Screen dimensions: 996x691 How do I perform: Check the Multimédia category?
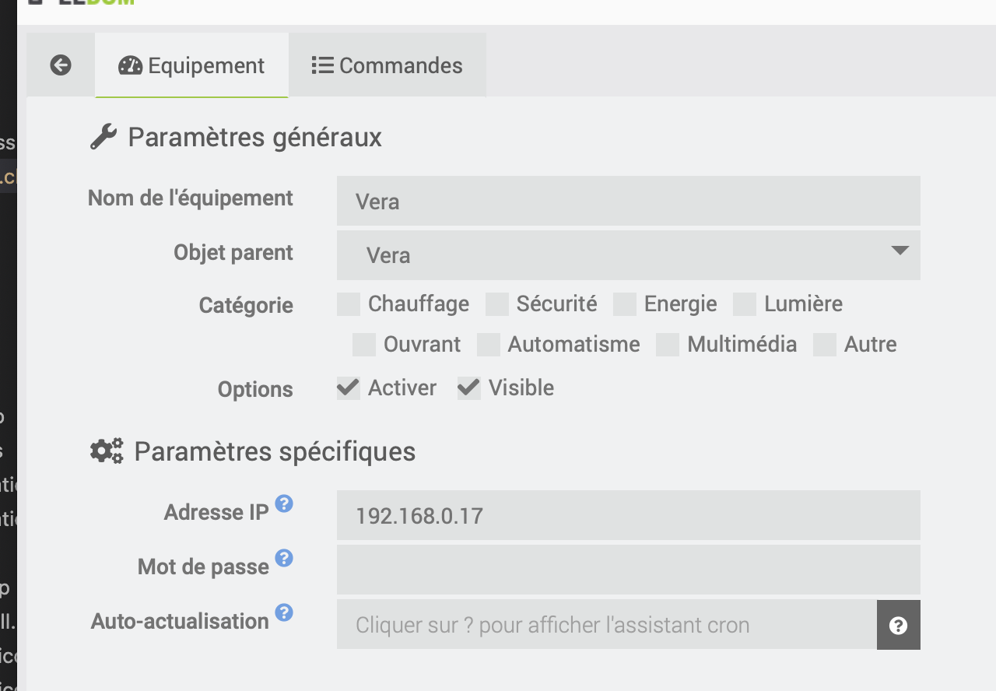click(x=668, y=345)
